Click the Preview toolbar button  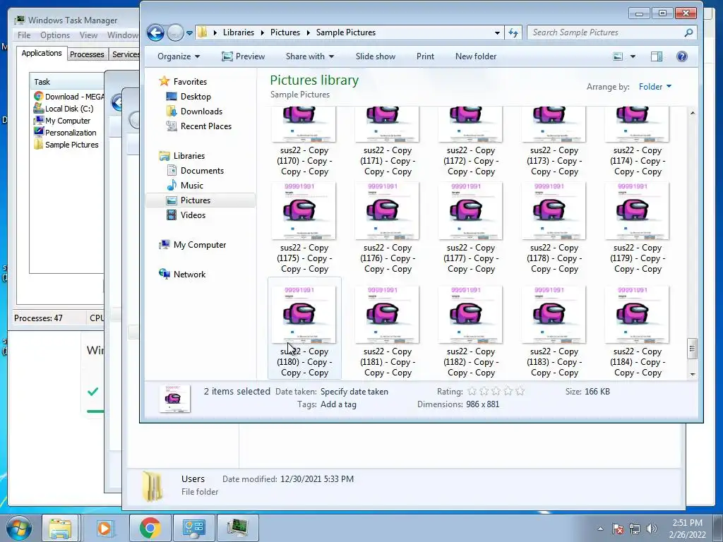coord(243,56)
